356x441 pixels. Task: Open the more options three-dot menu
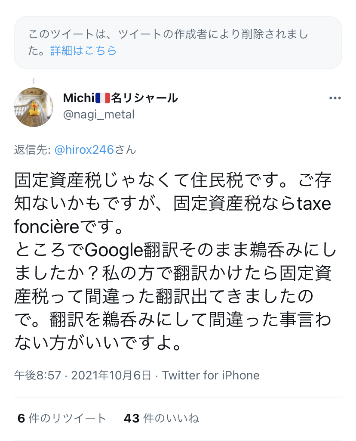(x=335, y=98)
